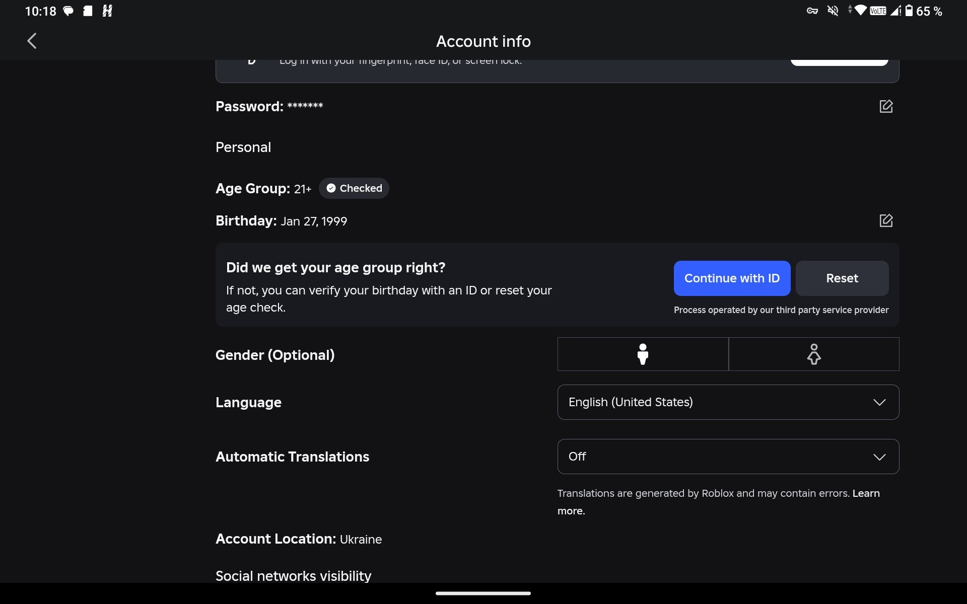Viewport: 967px width, 604px height.
Task: Open the Automatic Translations dropdown
Action: click(x=728, y=457)
